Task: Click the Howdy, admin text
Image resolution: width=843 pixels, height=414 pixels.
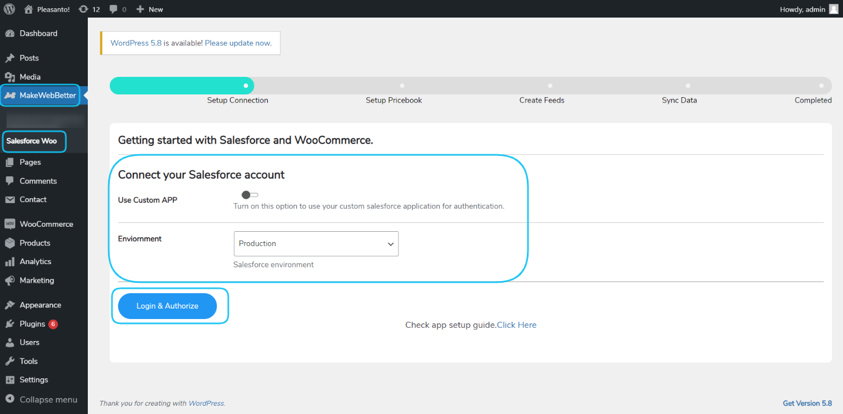Action: click(802, 9)
